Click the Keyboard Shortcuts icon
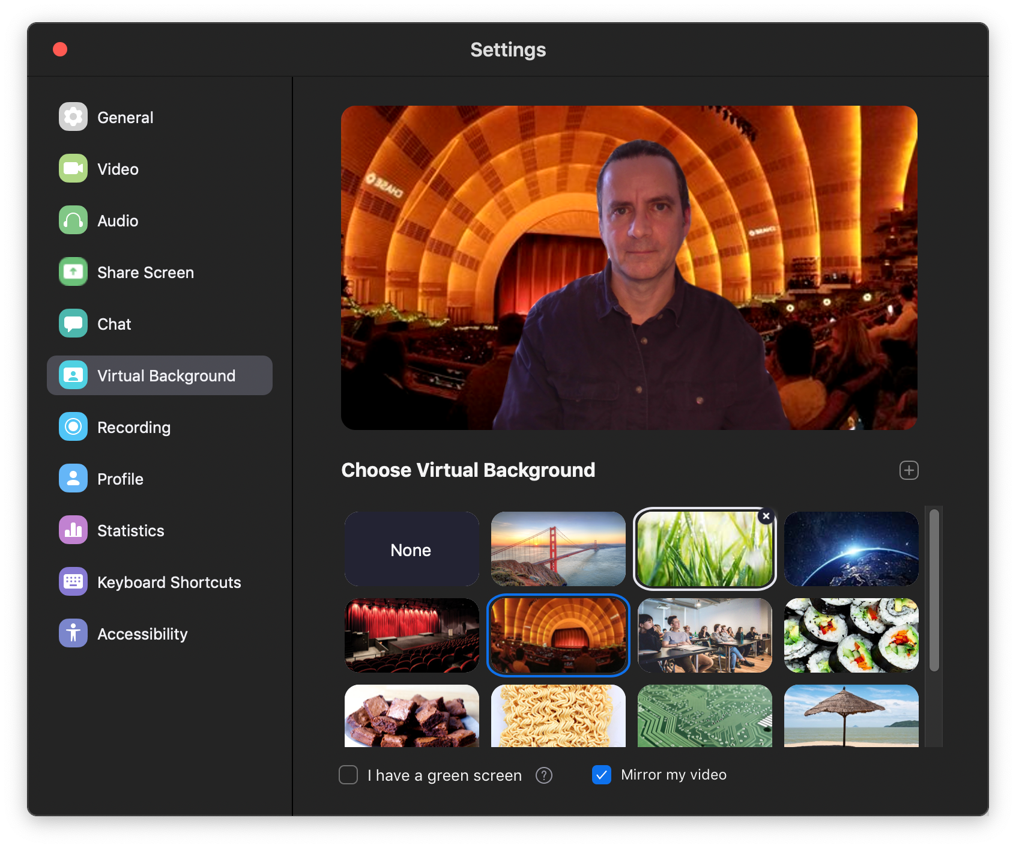The width and height of the screenshot is (1016, 848). click(73, 581)
